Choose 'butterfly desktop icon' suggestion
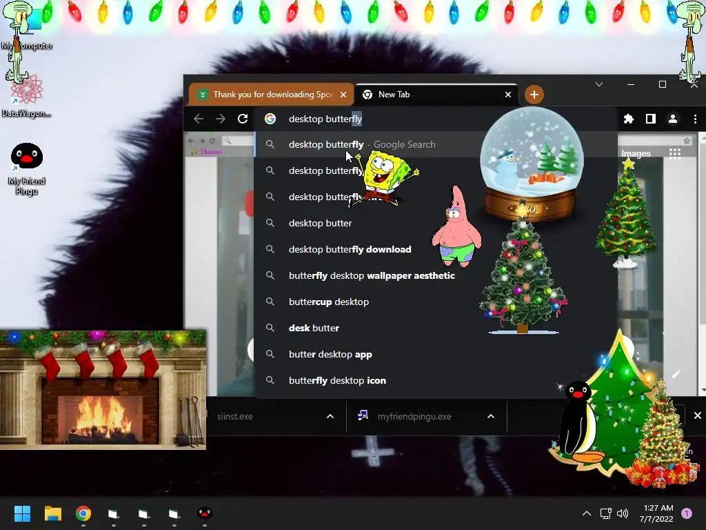This screenshot has width=706, height=530. [337, 380]
